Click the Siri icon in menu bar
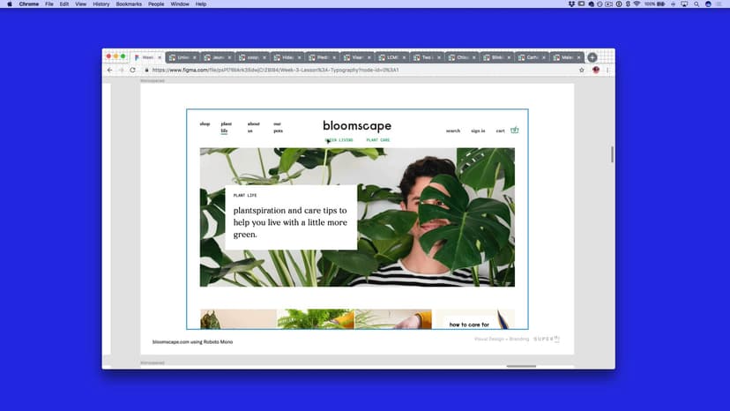 pos(708,4)
